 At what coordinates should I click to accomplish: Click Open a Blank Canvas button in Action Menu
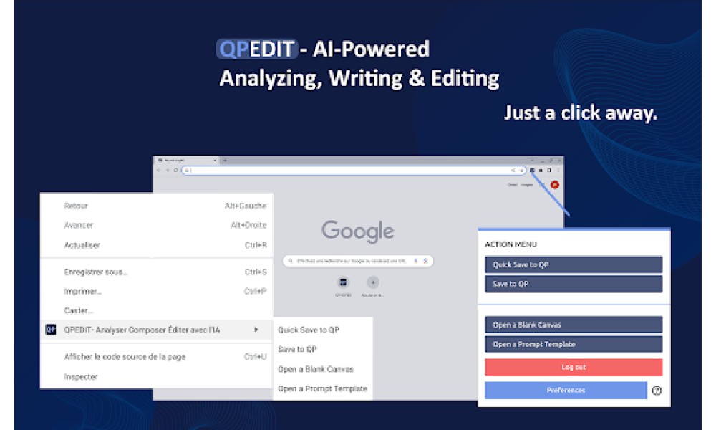click(574, 325)
